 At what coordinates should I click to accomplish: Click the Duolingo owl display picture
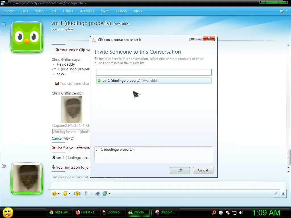pos(27,37)
